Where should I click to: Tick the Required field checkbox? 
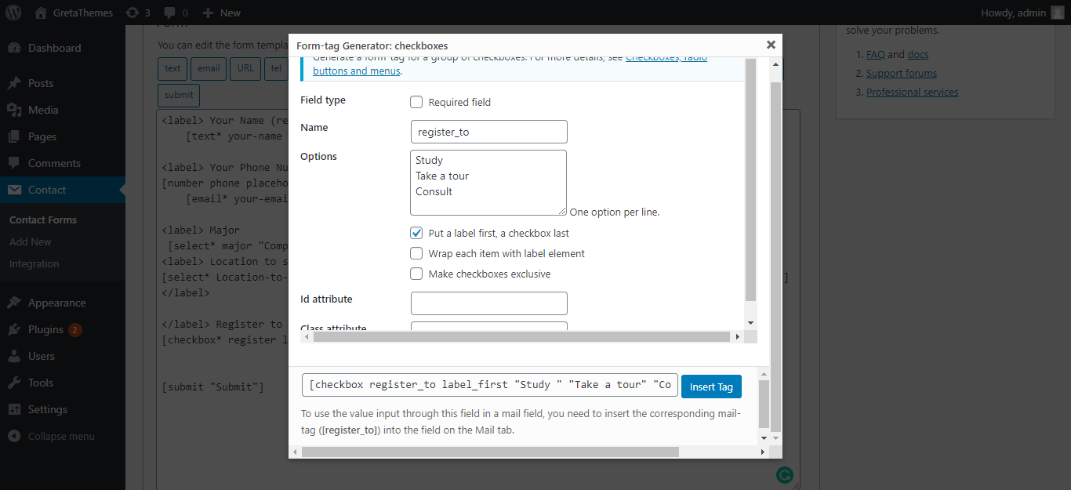coord(416,102)
